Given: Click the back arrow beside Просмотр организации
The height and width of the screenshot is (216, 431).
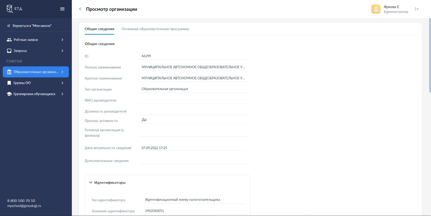Looking at the screenshot, I should (x=80, y=9).
